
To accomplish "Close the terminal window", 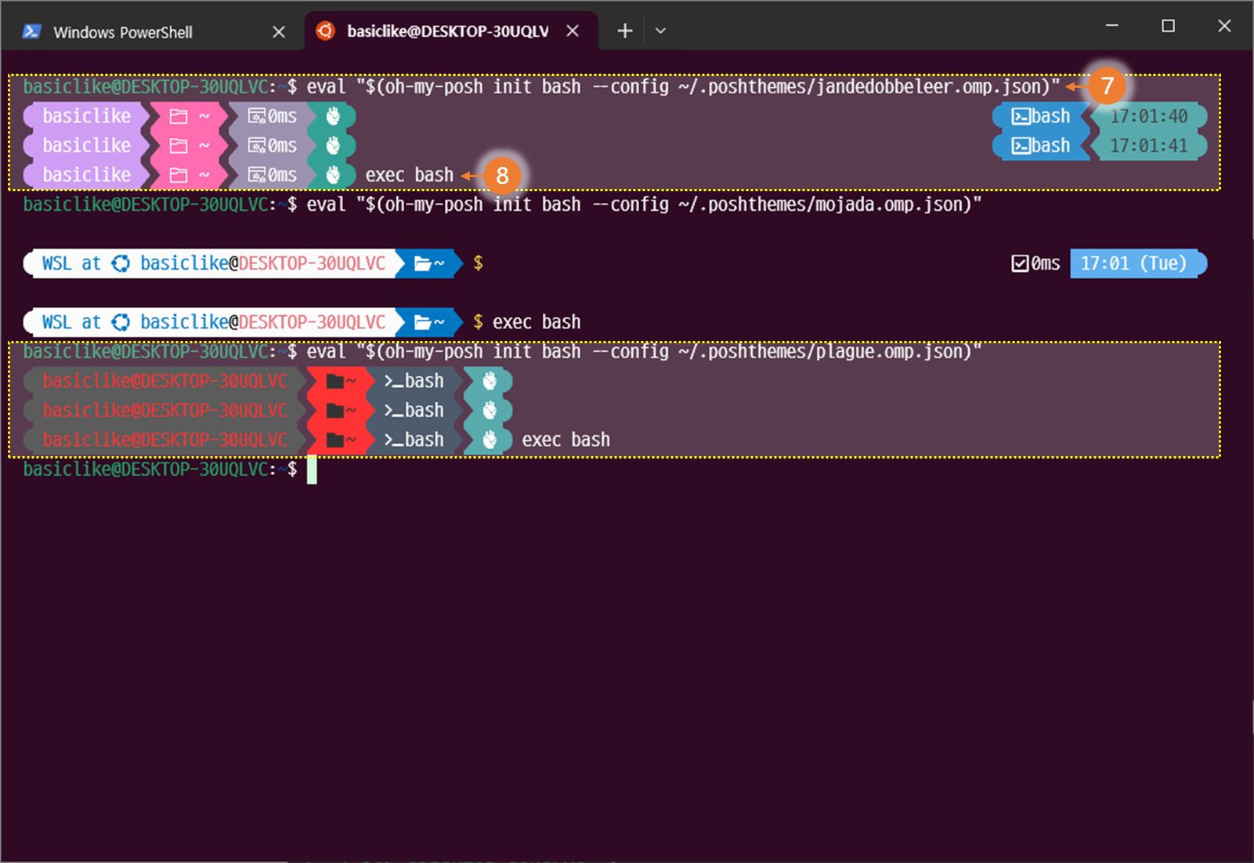I will [x=1224, y=26].
